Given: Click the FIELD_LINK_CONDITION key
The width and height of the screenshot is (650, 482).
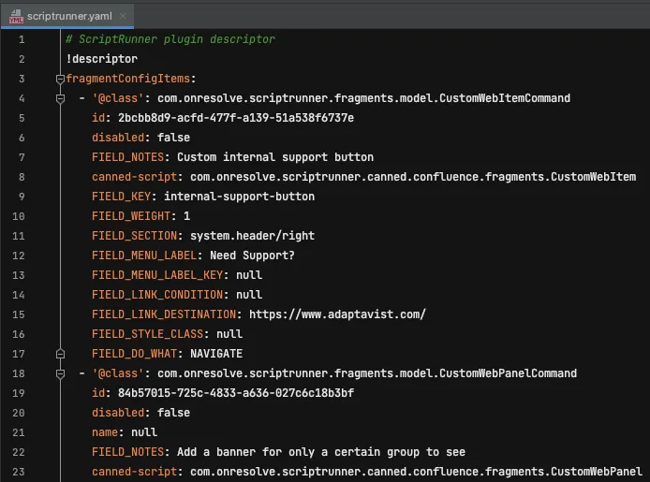Looking at the screenshot, I should [157, 295].
